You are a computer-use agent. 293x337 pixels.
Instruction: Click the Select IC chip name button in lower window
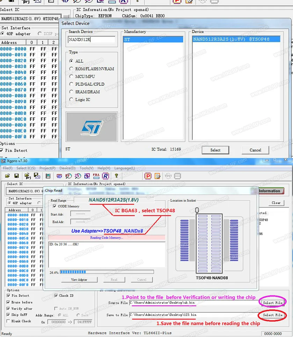25,191
